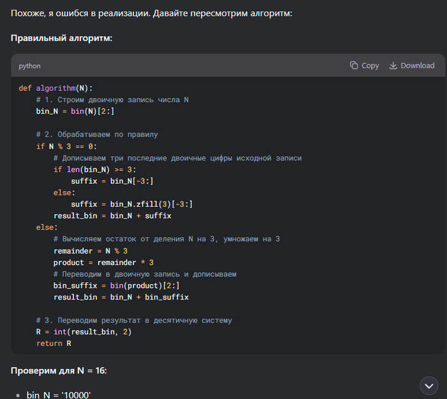Click the comment '# 1. Строим двоичную запись числа N'

pos(112,100)
